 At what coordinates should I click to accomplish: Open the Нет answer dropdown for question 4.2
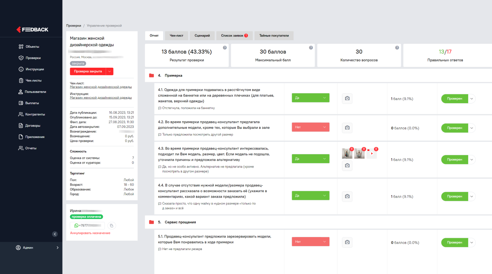[x=310, y=127]
